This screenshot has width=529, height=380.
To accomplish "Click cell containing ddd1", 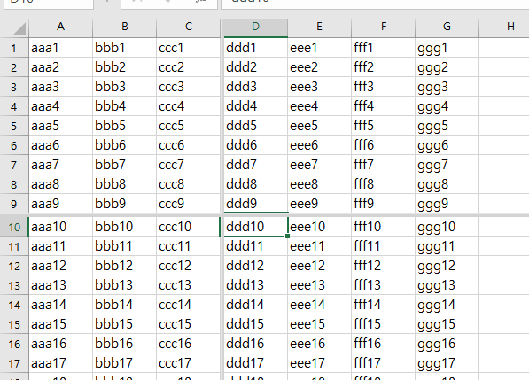I will (256, 48).
